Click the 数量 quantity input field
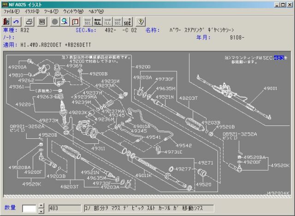295x216 pixels. pyautogui.click(x=29, y=209)
